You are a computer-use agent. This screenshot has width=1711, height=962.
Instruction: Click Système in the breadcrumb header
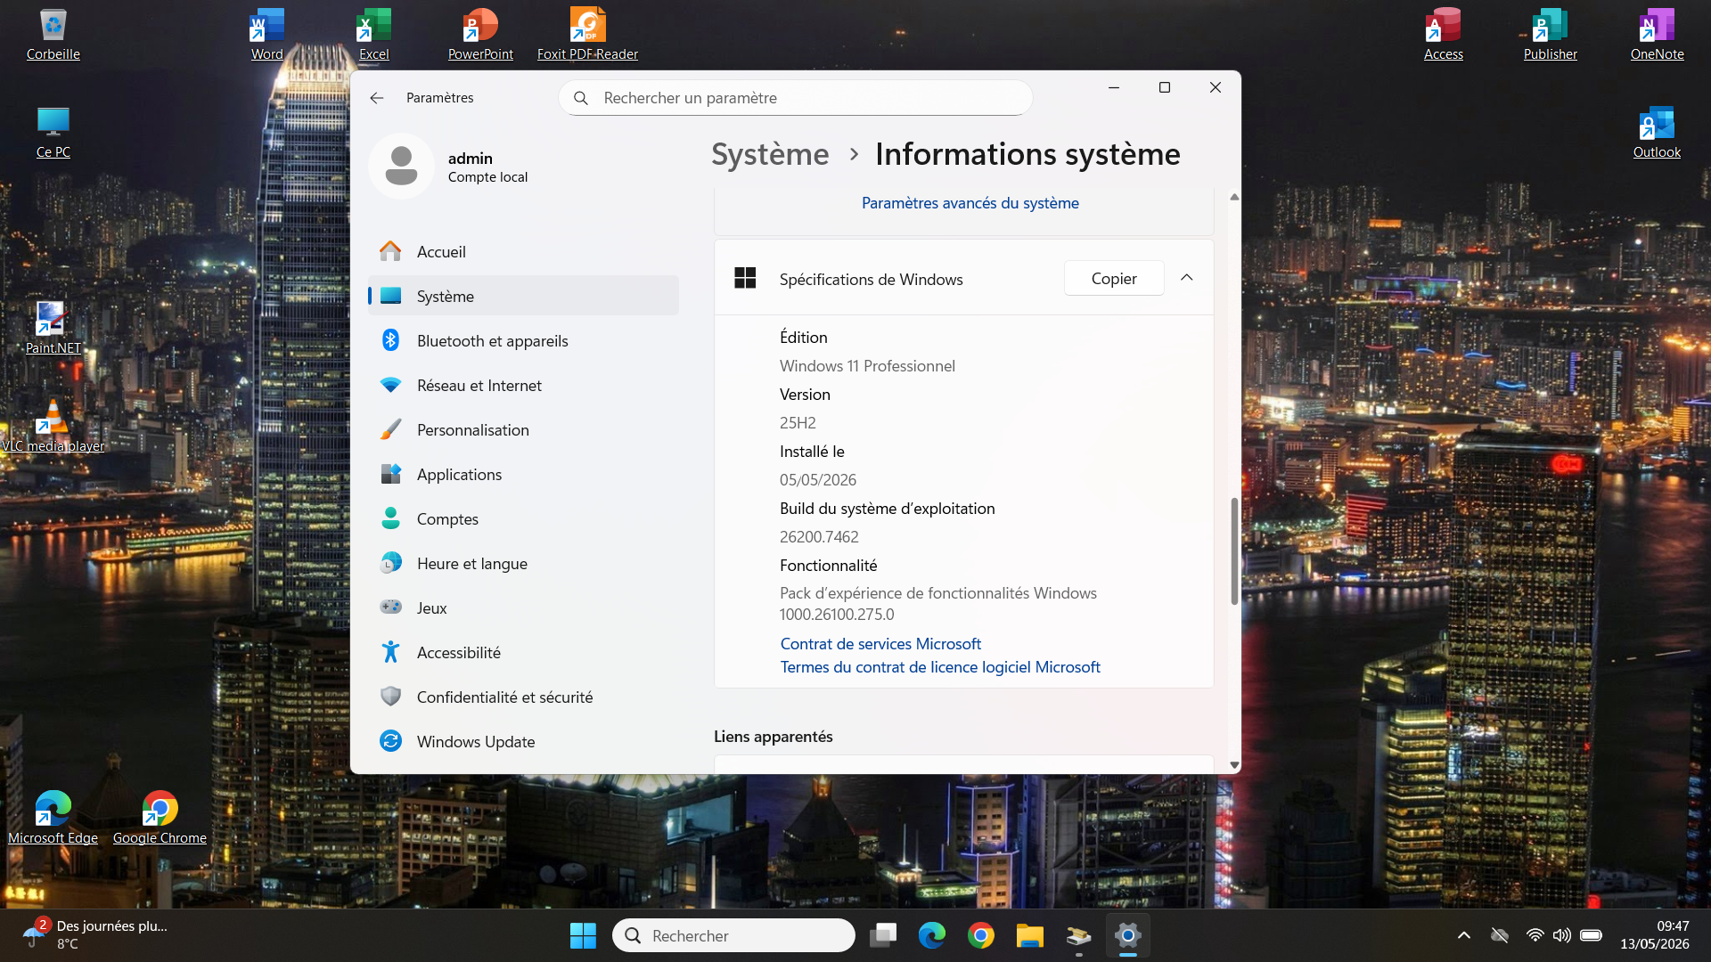pyautogui.click(x=770, y=154)
